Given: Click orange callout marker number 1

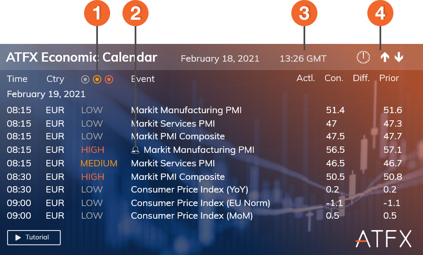Looking at the screenshot, I should point(97,14).
